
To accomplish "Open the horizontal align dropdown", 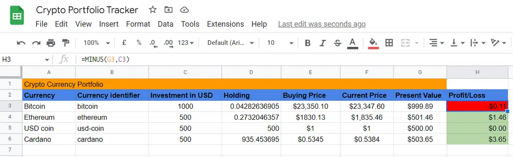I will point(436,43).
